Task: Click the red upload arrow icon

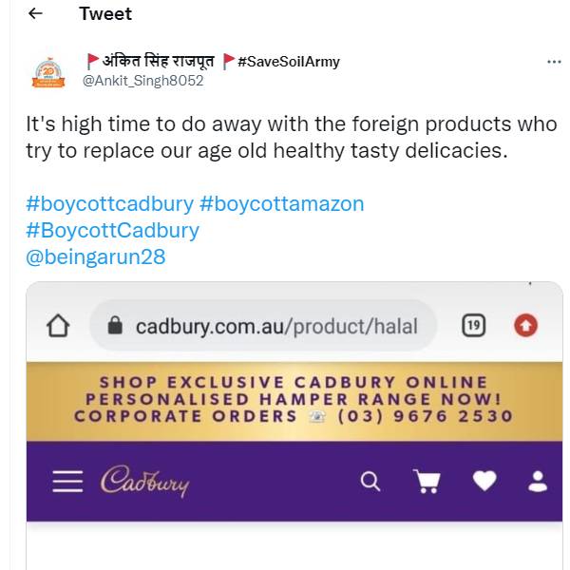Action: (x=525, y=326)
